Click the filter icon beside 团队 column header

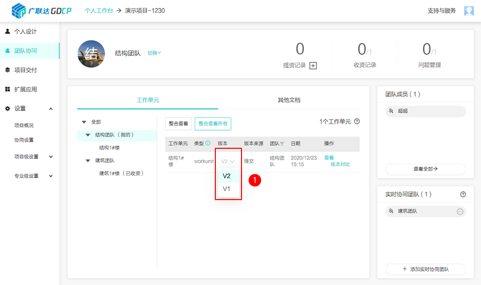click(x=282, y=144)
